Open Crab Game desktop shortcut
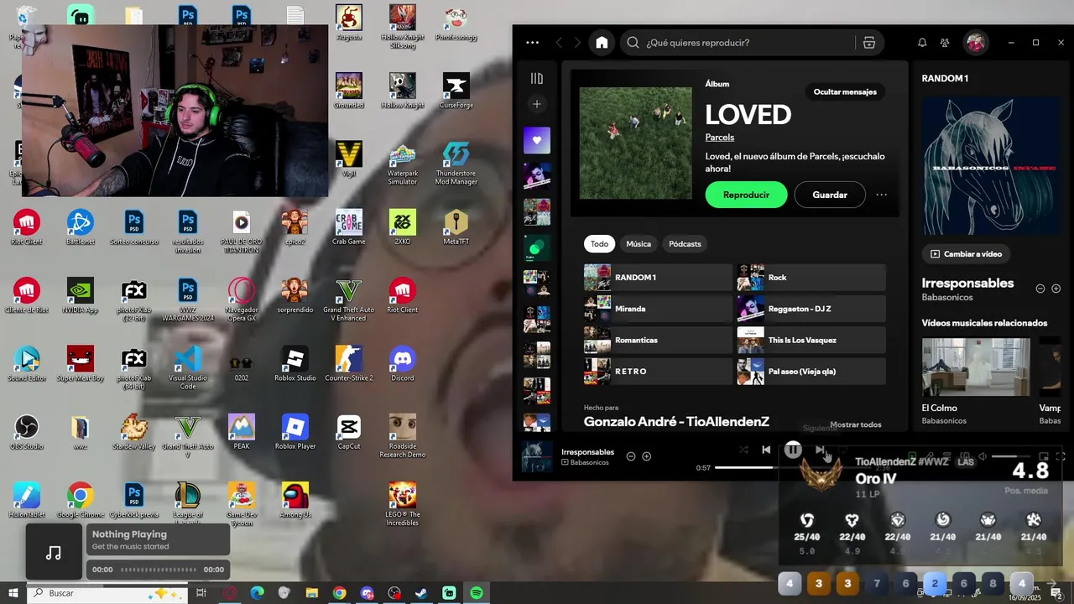The height and width of the screenshot is (604, 1074). 349,227
